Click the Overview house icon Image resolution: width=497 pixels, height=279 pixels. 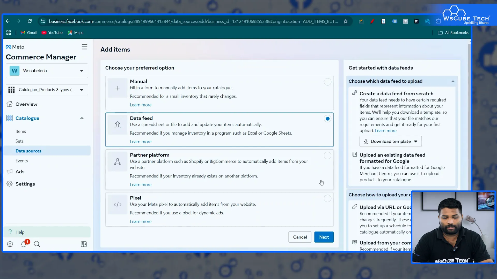click(10, 104)
